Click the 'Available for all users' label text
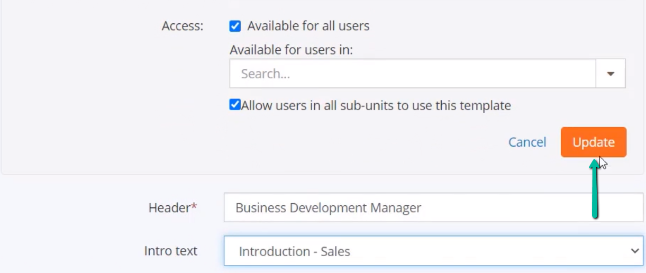 (x=308, y=26)
